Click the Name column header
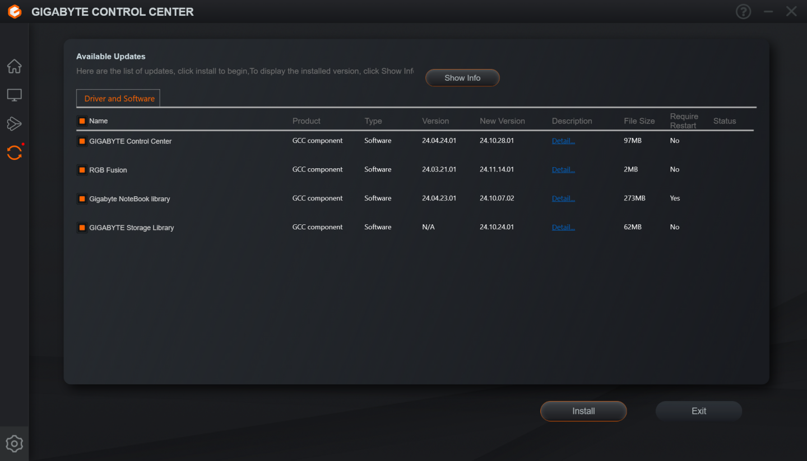 tap(99, 121)
